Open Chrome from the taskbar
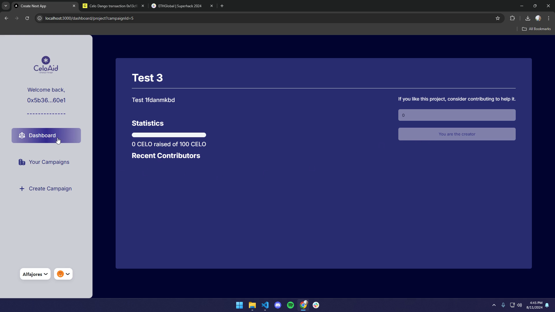This screenshot has height=312, width=555. click(x=303, y=305)
